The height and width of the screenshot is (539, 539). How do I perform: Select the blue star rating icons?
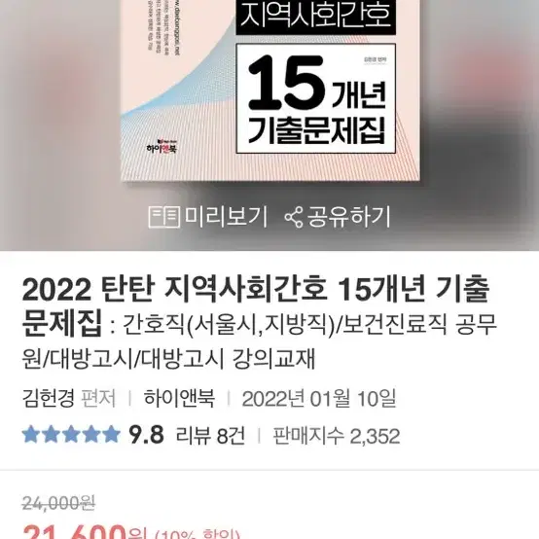click(x=71, y=434)
